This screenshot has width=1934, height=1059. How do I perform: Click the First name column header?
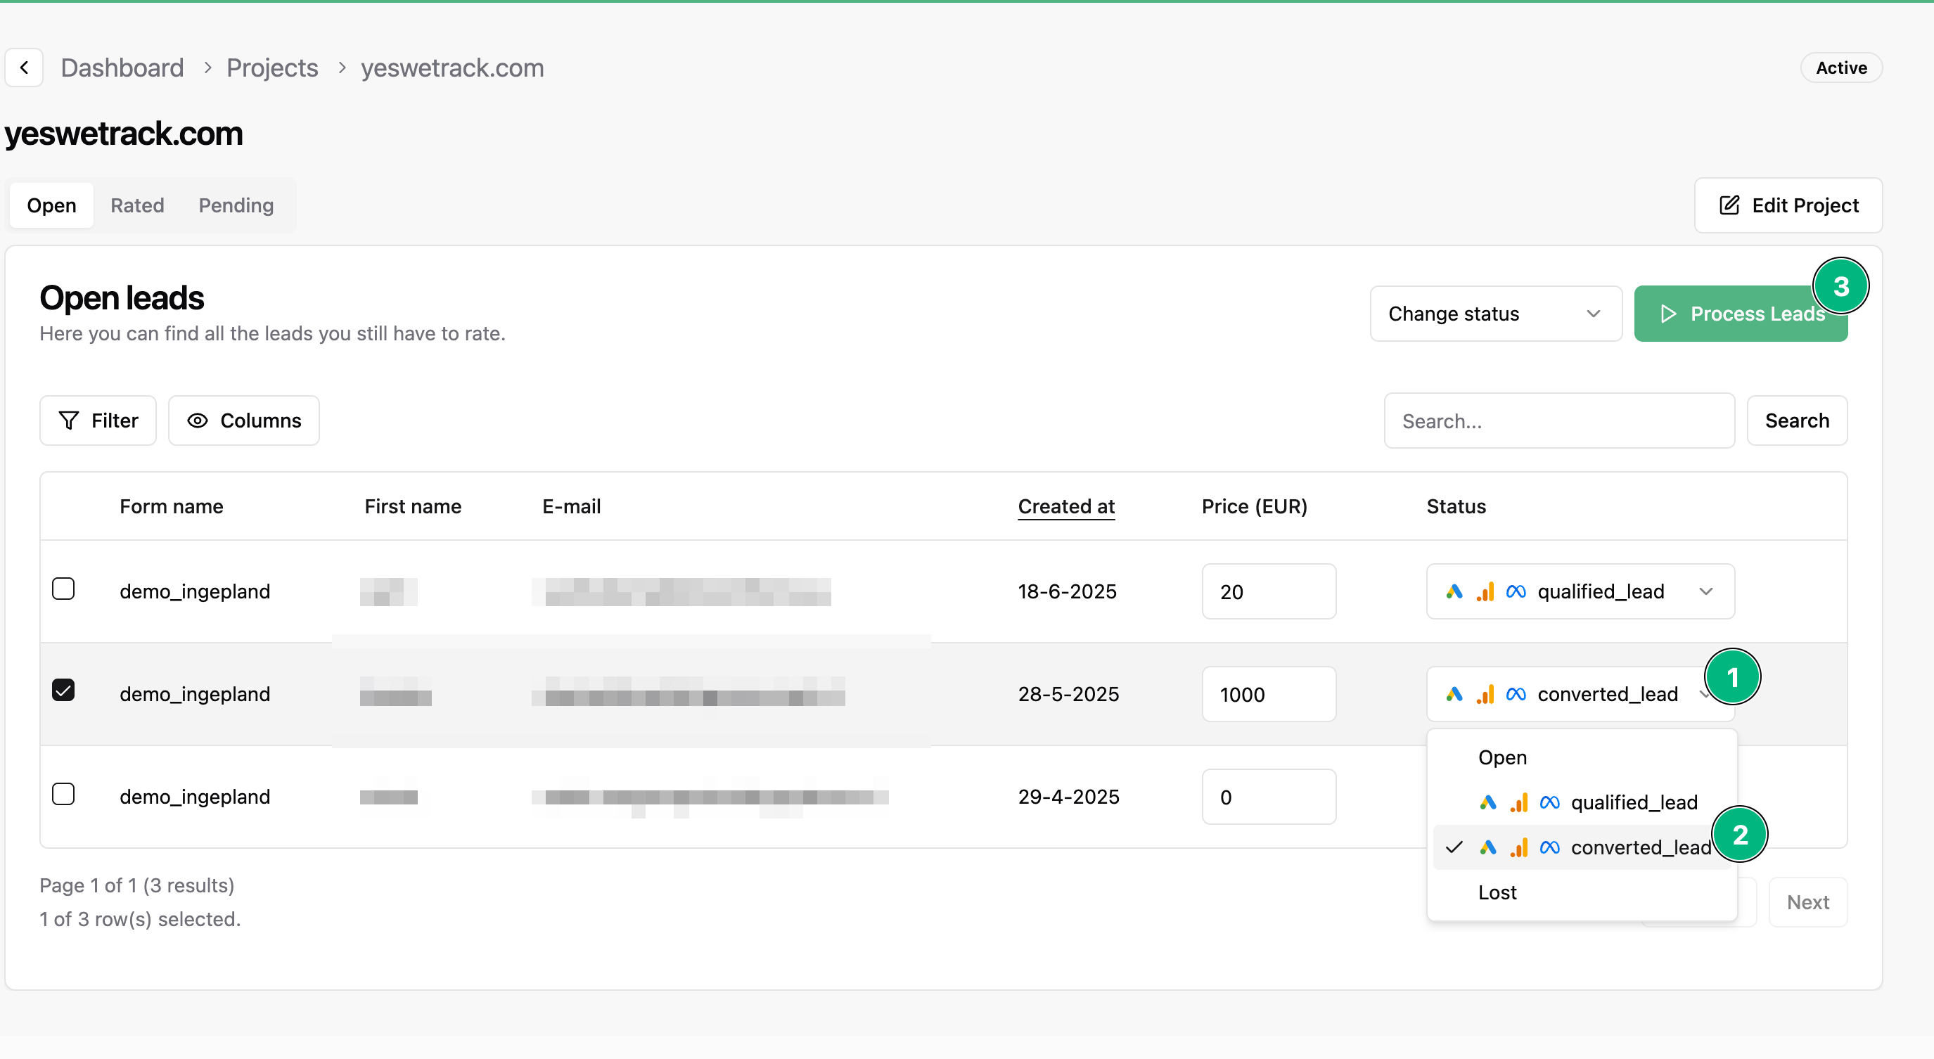coord(413,506)
